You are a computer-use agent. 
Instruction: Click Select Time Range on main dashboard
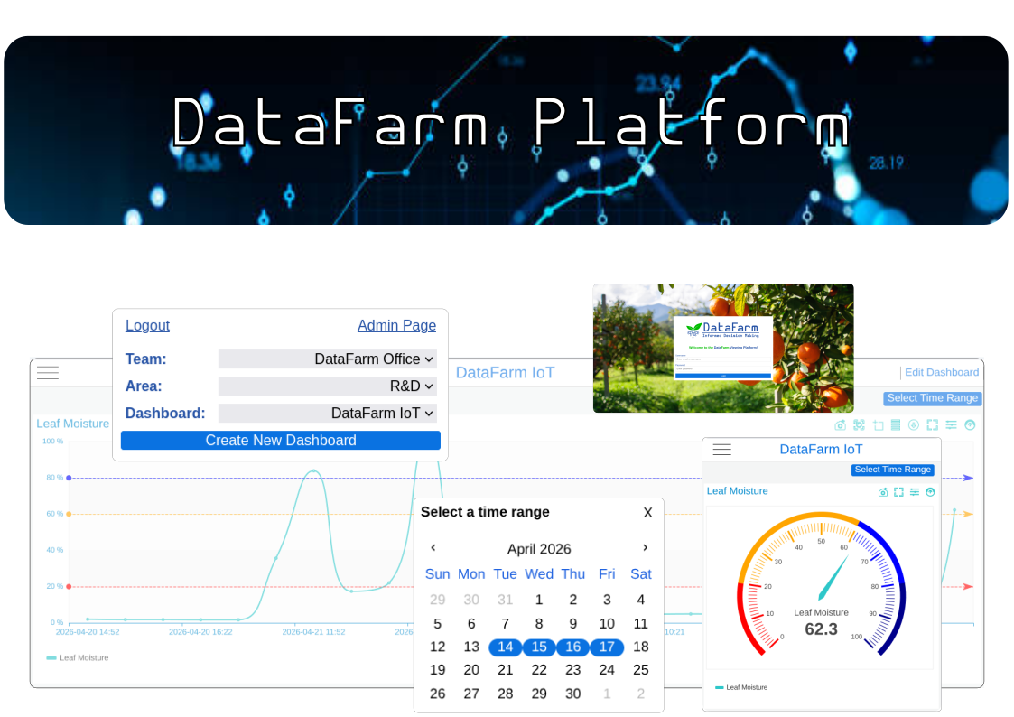(x=933, y=398)
